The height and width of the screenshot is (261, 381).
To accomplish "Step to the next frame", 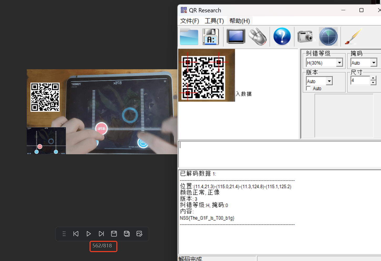I will (101, 234).
